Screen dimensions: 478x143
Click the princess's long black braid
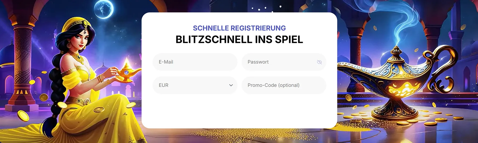56,87
